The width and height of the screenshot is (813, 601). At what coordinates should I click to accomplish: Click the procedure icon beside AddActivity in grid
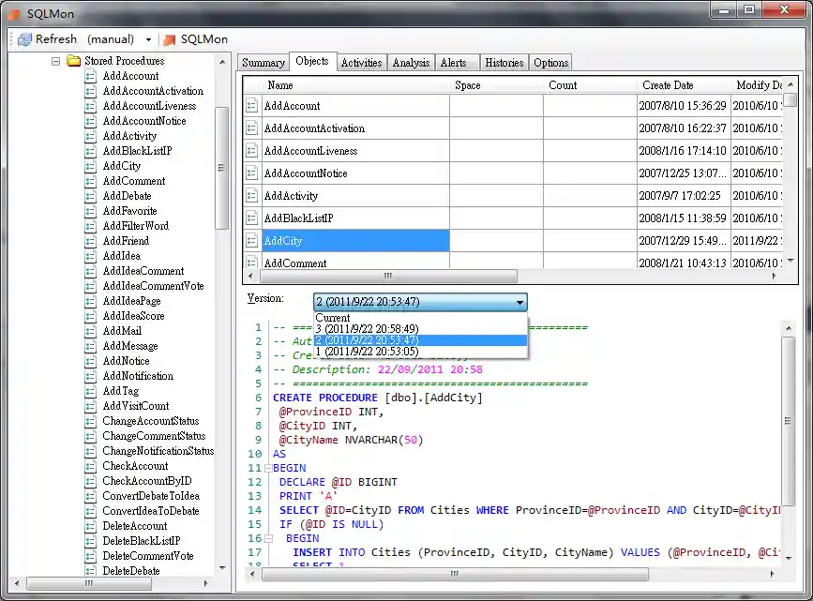[x=252, y=195]
